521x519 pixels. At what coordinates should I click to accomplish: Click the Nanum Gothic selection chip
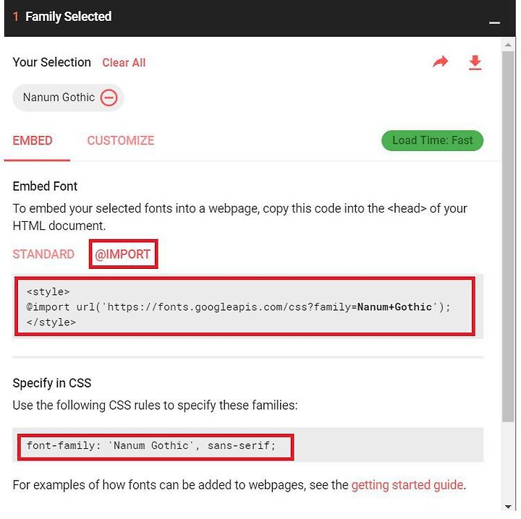68,98
